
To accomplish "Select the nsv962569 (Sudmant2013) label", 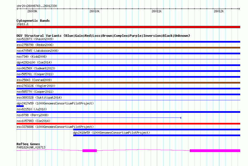I will (36, 68).
